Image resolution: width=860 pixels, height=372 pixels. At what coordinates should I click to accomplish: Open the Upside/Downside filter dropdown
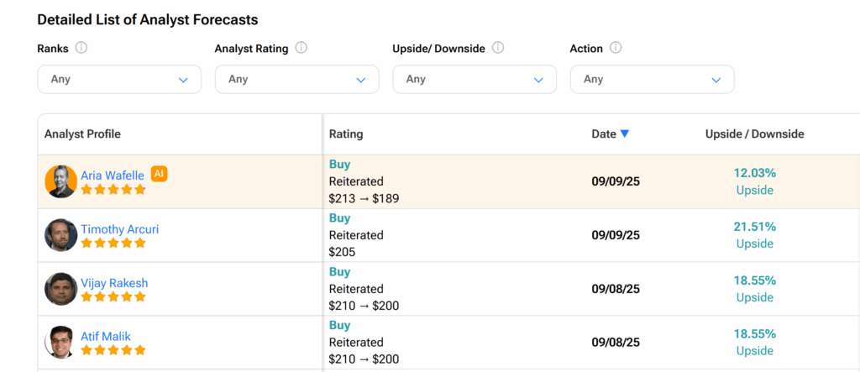click(474, 79)
